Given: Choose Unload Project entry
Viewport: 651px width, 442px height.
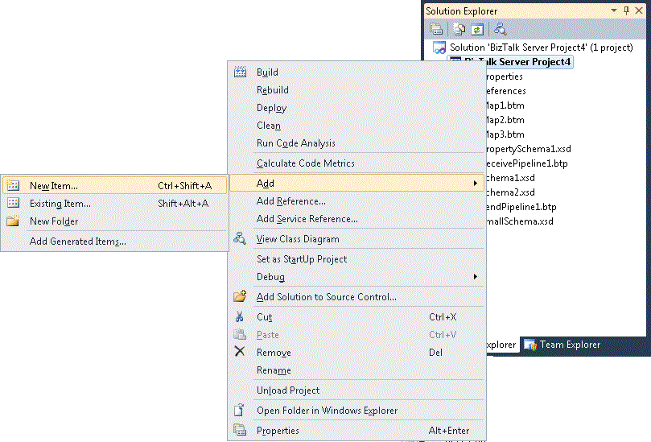Looking at the screenshot, I should click(357, 390).
